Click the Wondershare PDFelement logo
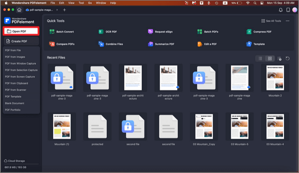The height and width of the screenshot is (173, 299). pyautogui.click(x=19, y=21)
